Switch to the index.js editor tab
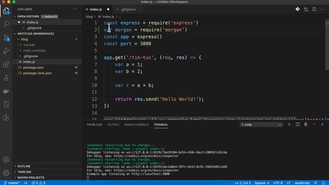The height and width of the screenshot is (185, 329). click(x=96, y=9)
